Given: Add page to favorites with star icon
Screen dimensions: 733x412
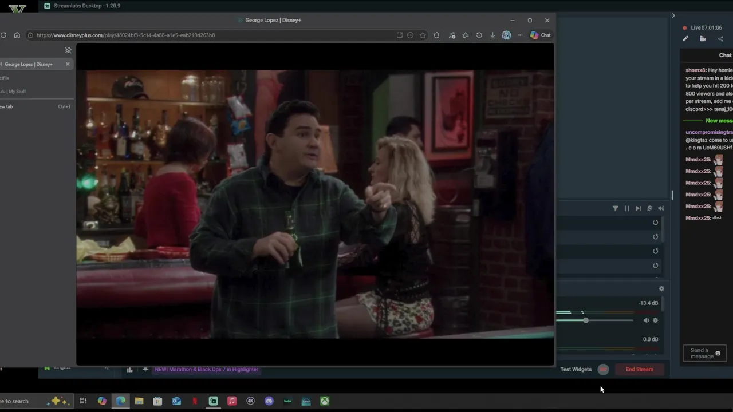Looking at the screenshot, I should [423, 35].
